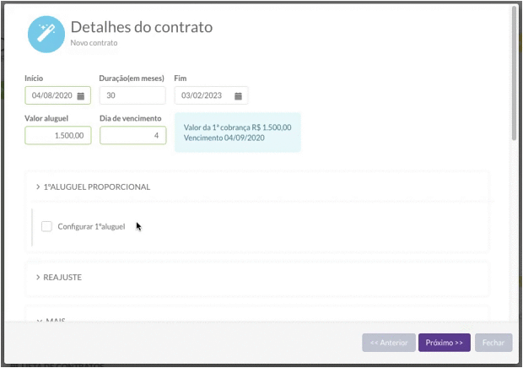Click the Duração (em meses) input
This screenshot has height=368, width=523.
pyautogui.click(x=132, y=96)
